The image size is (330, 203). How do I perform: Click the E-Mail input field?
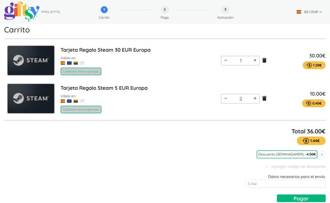[x=285, y=184]
